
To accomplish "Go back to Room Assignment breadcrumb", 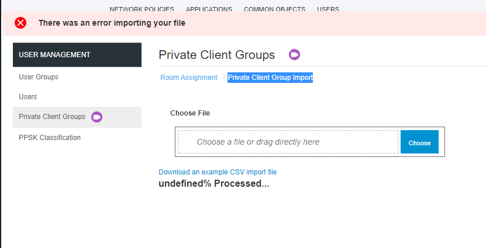I will (x=189, y=78).
